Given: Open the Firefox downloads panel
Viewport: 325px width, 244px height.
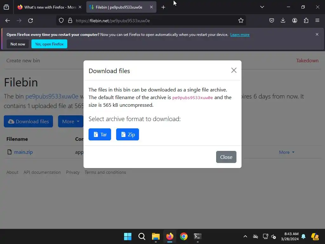Looking at the screenshot, I should pos(283,20).
